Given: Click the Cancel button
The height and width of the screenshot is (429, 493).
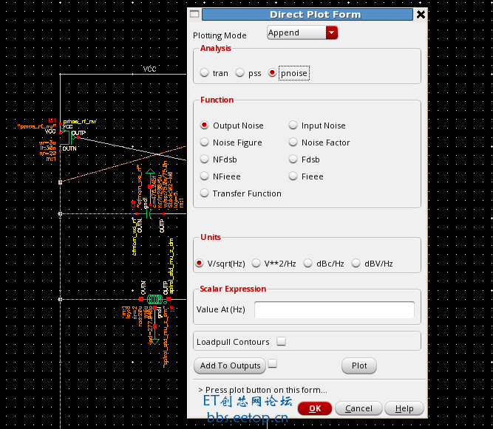Looking at the screenshot, I should point(358,408).
